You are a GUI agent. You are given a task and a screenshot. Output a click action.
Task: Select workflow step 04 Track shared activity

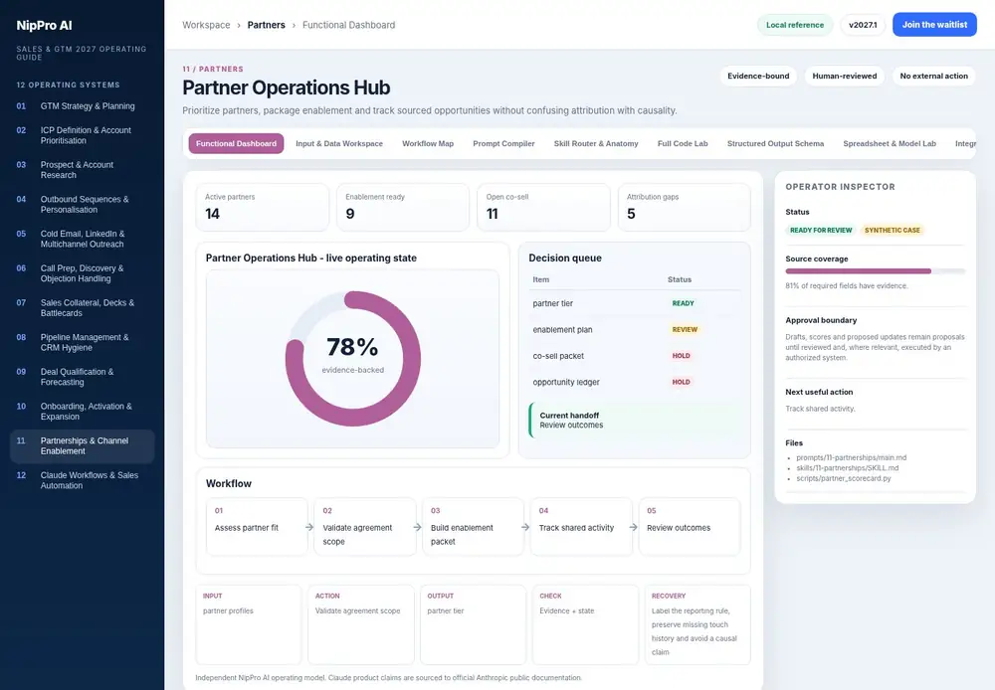[581, 526]
